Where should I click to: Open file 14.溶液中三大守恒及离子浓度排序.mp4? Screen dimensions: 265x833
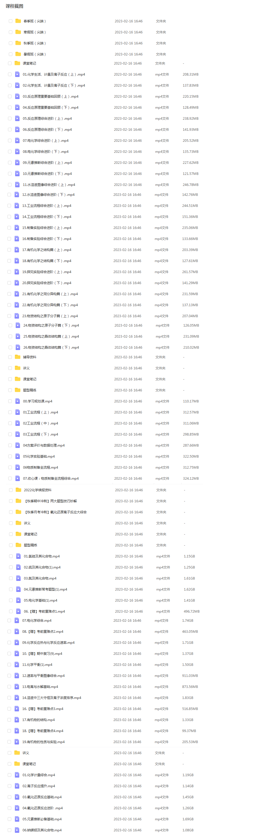pyautogui.click(x=52, y=698)
